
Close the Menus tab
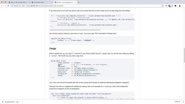[x=29, y=2]
